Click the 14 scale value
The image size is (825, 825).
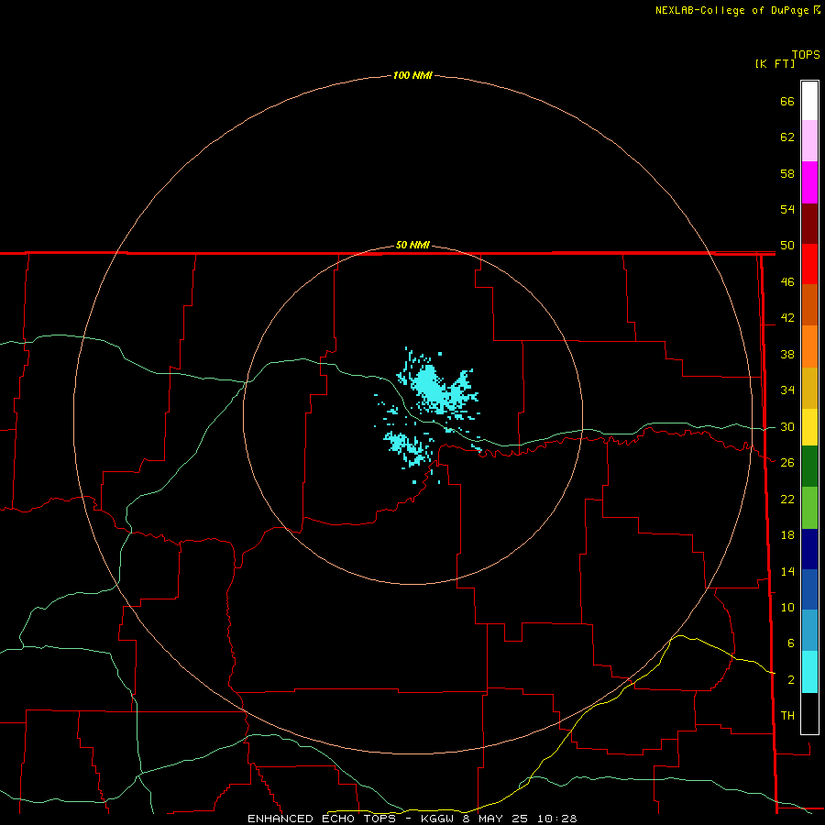point(787,571)
